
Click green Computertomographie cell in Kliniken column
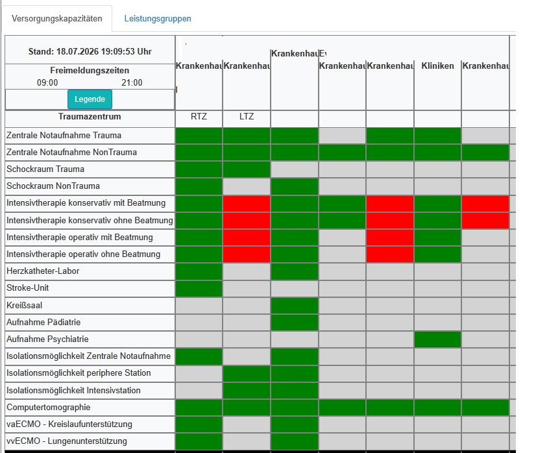click(x=437, y=408)
